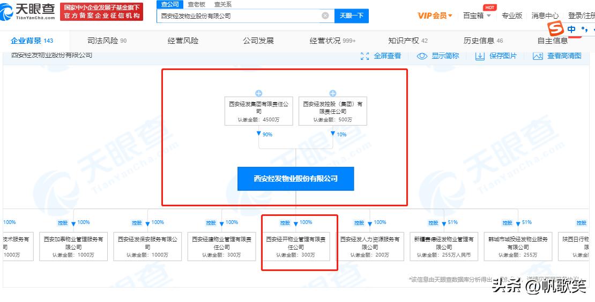Open the VIP会员 dropdown

coord(435,16)
